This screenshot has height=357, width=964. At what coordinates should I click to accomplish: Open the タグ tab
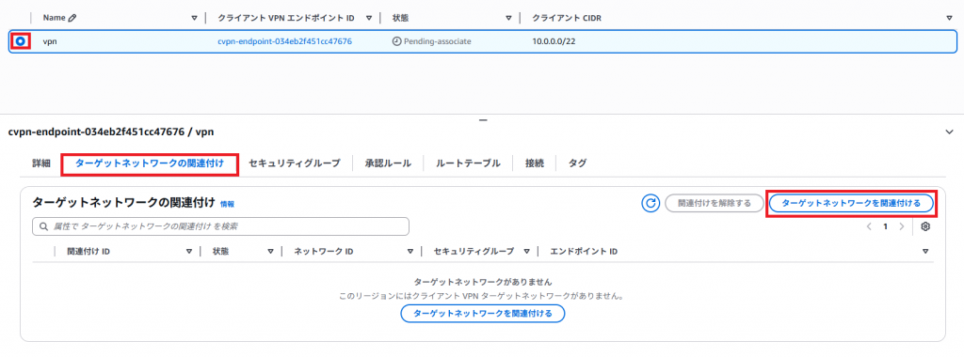pos(577,163)
